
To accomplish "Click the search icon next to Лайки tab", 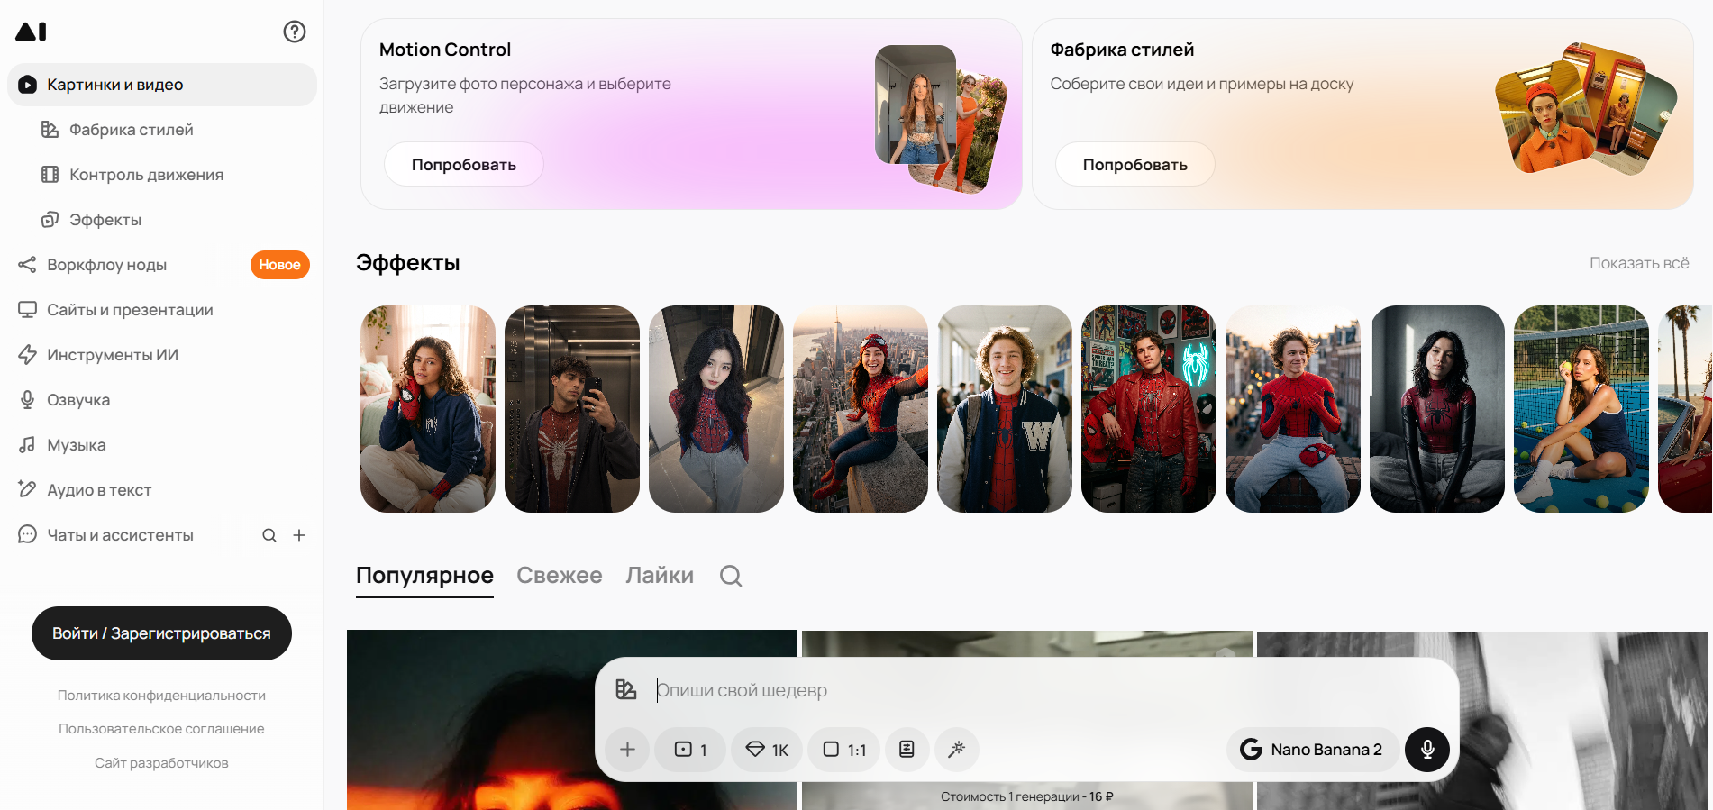I will click(731, 576).
